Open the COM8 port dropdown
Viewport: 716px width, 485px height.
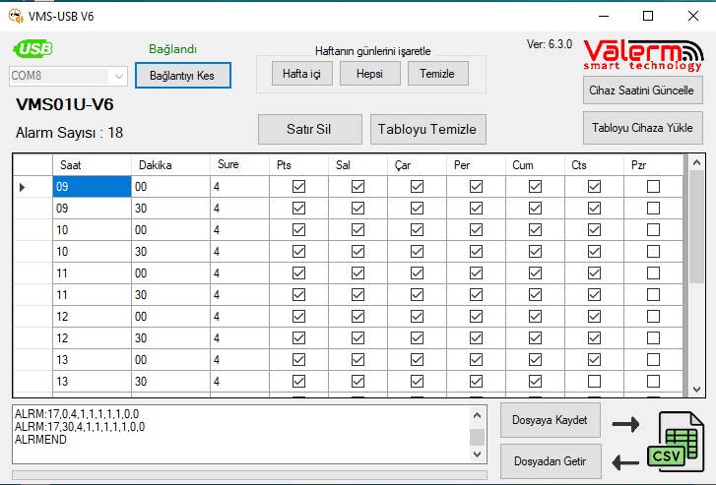(120, 76)
